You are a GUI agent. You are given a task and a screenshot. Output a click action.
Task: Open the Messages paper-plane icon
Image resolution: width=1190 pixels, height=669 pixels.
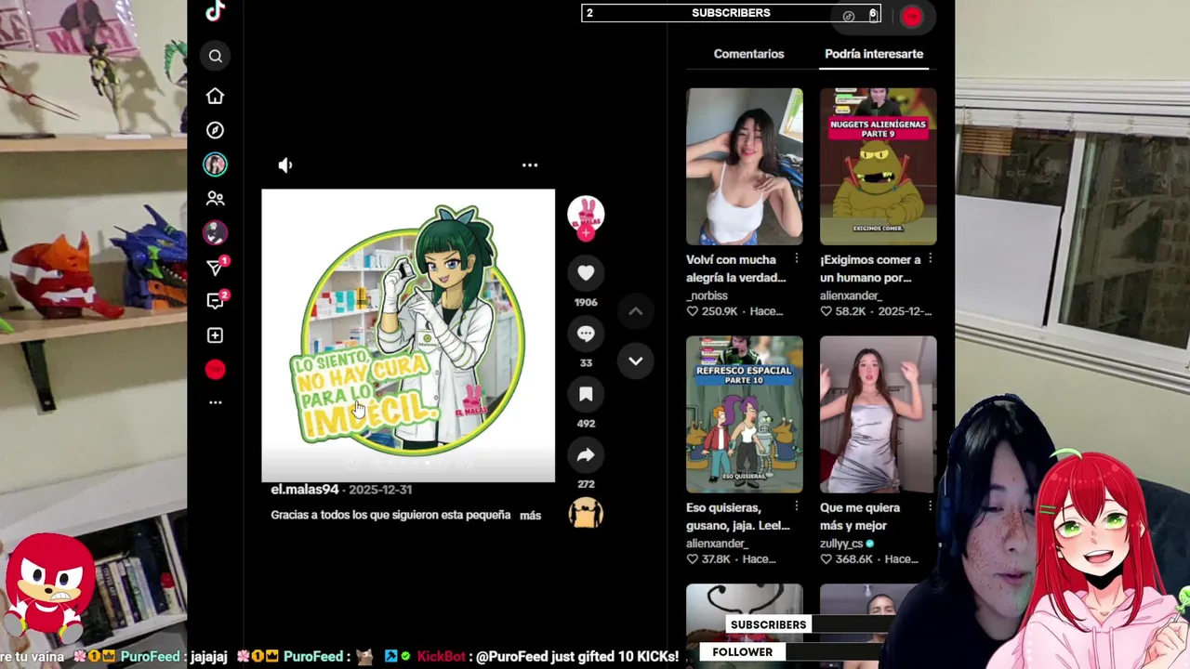[x=215, y=268]
